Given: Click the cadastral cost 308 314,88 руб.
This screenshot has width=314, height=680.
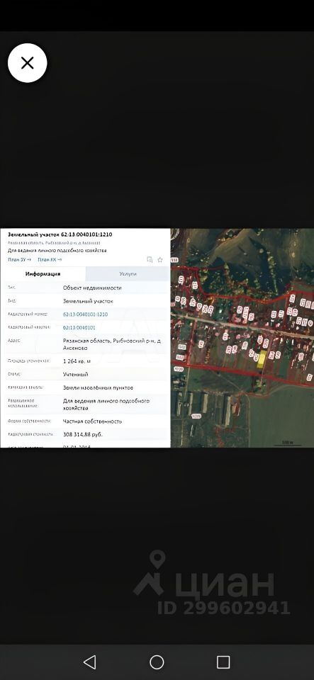Looking at the screenshot, I should click(83, 434).
